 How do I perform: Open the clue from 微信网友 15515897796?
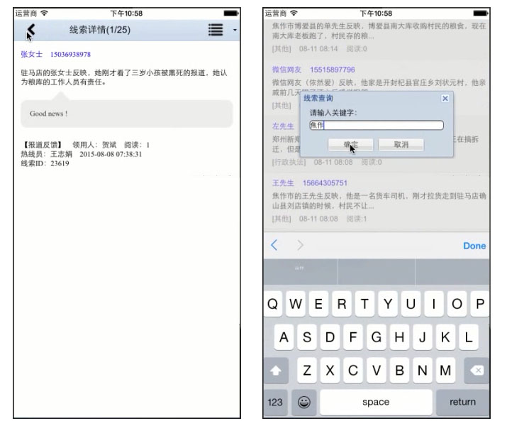click(376, 82)
